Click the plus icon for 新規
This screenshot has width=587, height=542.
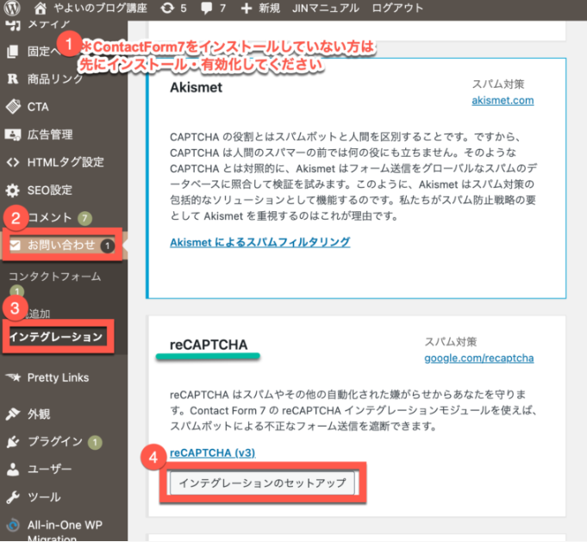(247, 9)
